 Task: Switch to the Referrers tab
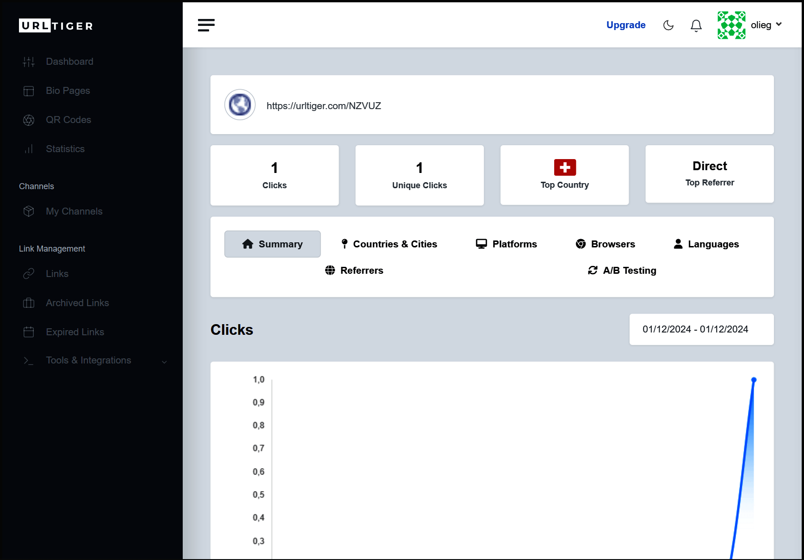tap(354, 271)
